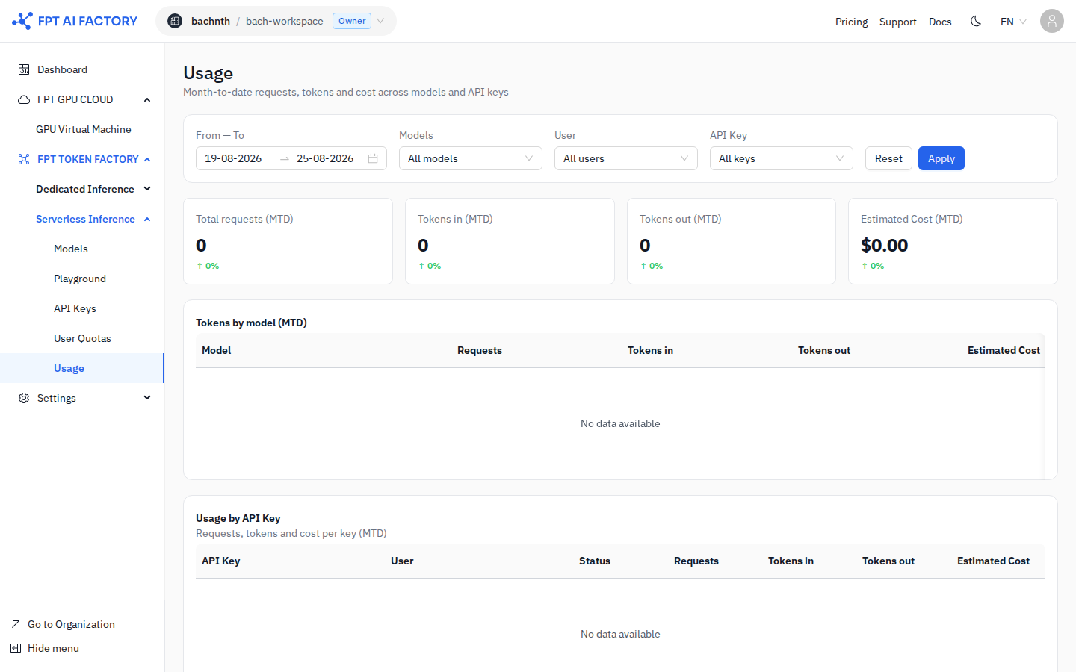Click Hide menu button
This screenshot has height=672, width=1076.
click(x=53, y=648)
